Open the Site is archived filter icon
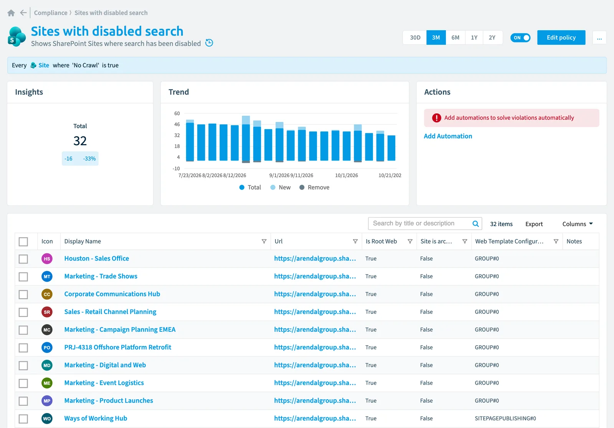Viewport: 614px width, 428px height. tap(465, 241)
